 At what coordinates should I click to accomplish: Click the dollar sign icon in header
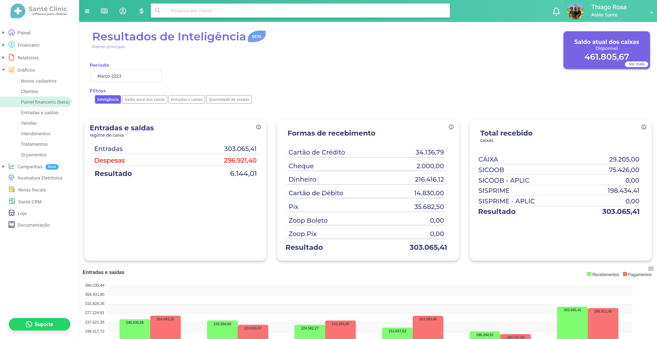[141, 11]
